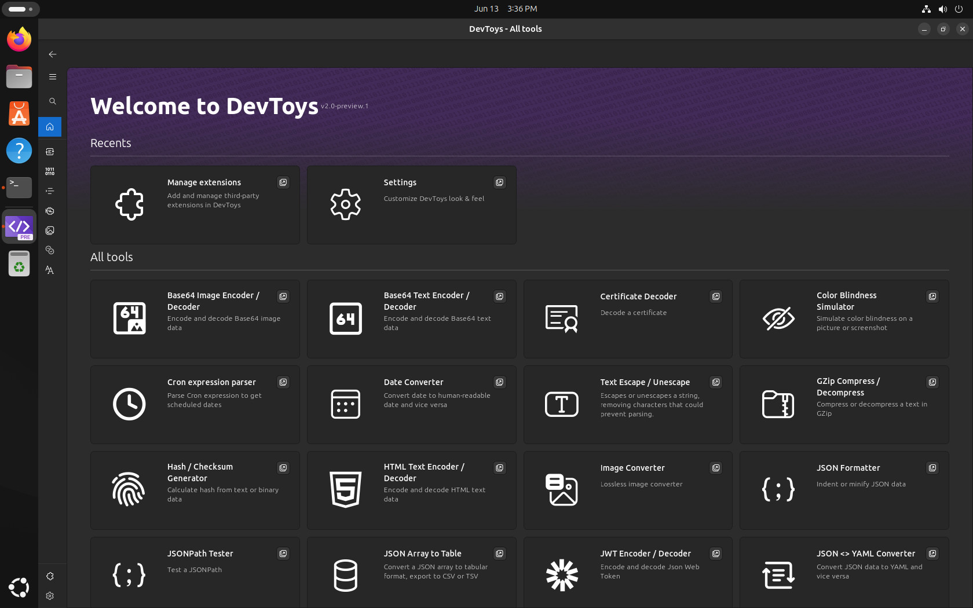The image size is (973, 608).
Task: Open HTML Text Encoder / Decoder
Action: click(412, 490)
